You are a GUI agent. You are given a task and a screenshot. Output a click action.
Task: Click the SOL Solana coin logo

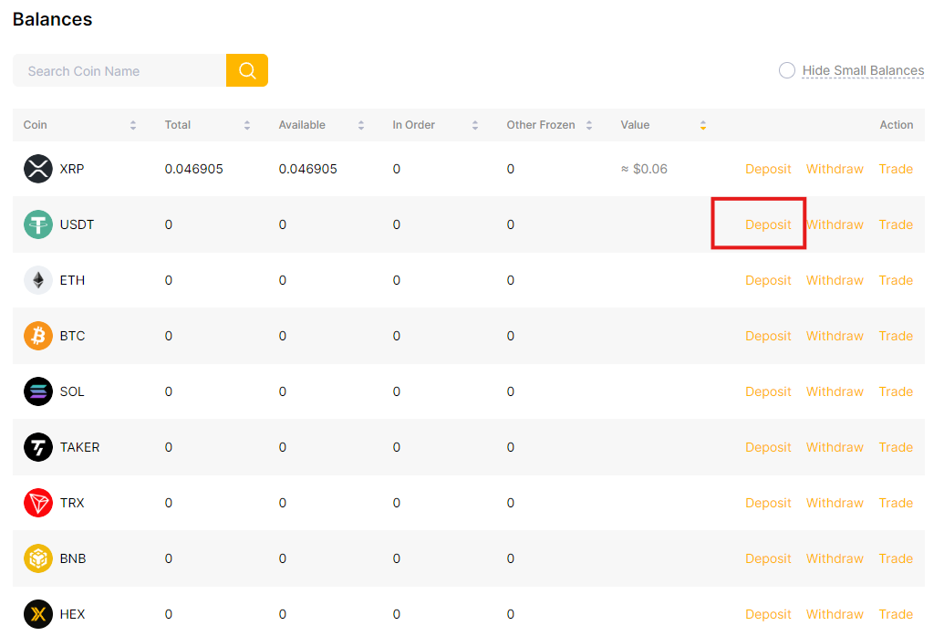[x=38, y=391]
